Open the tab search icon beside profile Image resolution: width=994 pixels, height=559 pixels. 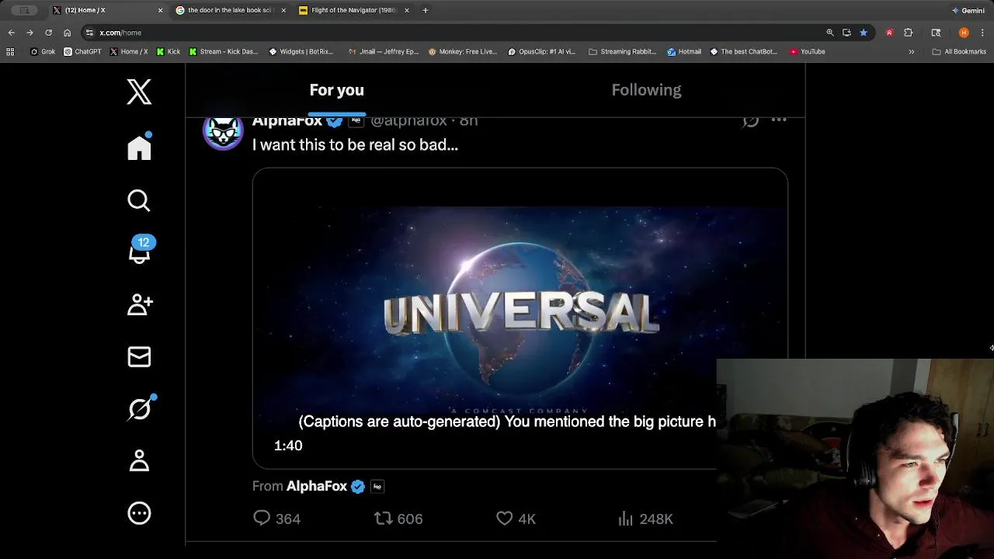(x=936, y=33)
